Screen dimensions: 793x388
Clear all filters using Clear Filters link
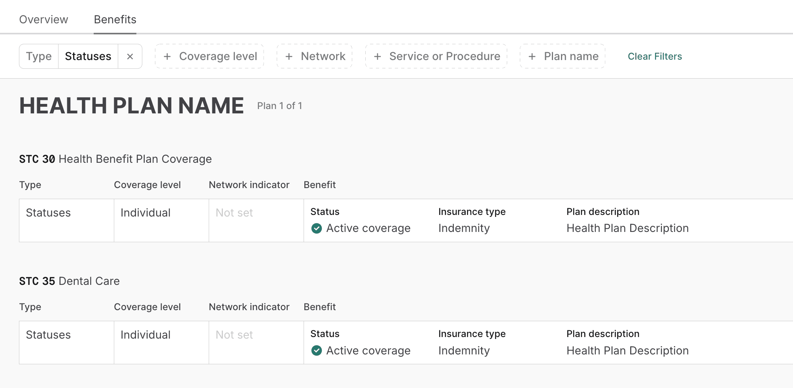pyautogui.click(x=655, y=57)
